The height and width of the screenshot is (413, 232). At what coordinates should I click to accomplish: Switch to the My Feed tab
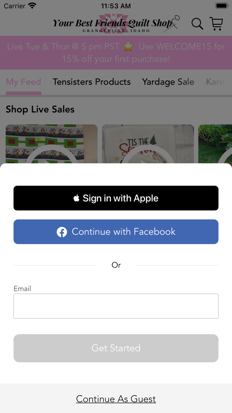point(24,82)
